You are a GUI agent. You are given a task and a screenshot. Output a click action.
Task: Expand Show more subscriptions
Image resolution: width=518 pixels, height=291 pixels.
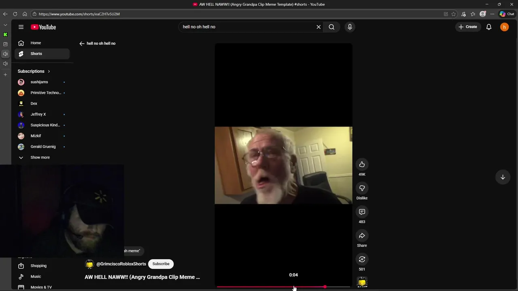42,158
